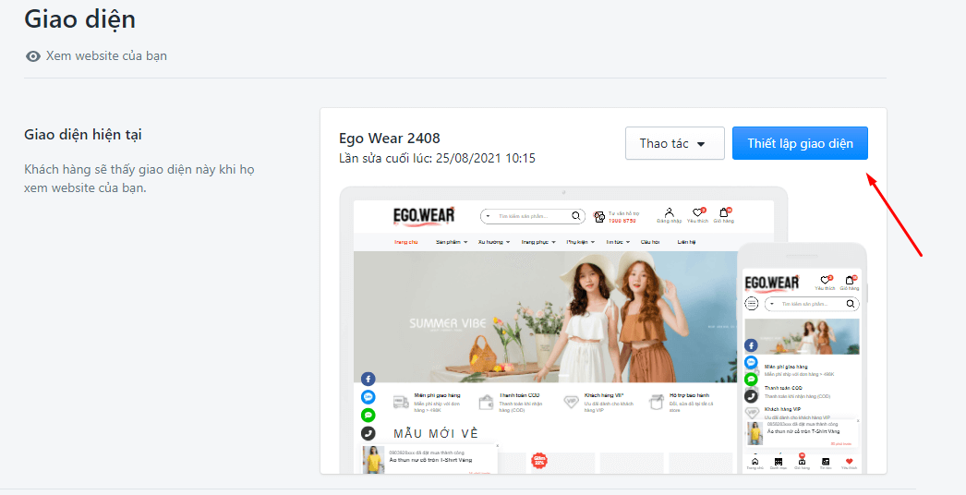Open Sản phẩm menu in desktop preview
The image size is (966, 495).
tap(452, 242)
